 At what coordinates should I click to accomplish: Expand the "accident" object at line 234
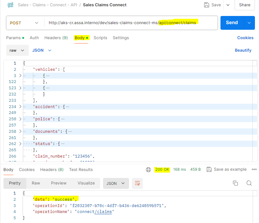pyautogui.click(x=20, y=106)
